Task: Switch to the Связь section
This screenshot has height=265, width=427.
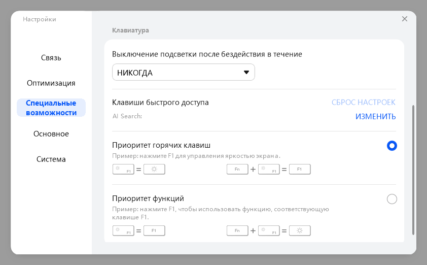Action: (x=51, y=58)
